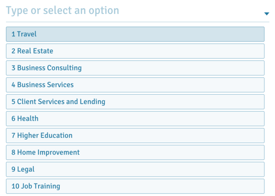Screen dimensions: 275x196
Task: Click the option numbered 10
Action: [135, 186]
